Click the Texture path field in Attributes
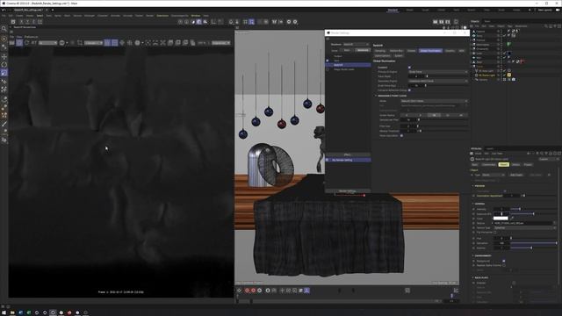562x316 pixels. (x=523, y=223)
